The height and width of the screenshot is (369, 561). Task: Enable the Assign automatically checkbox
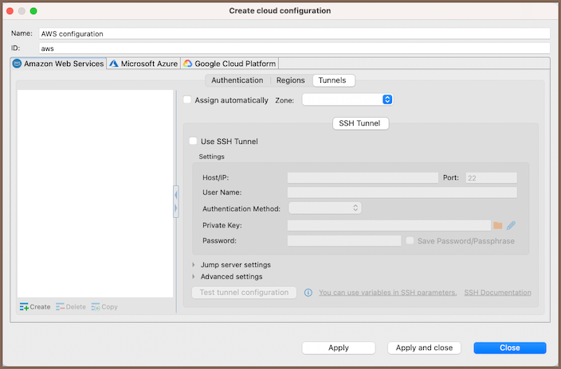click(x=187, y=100)
